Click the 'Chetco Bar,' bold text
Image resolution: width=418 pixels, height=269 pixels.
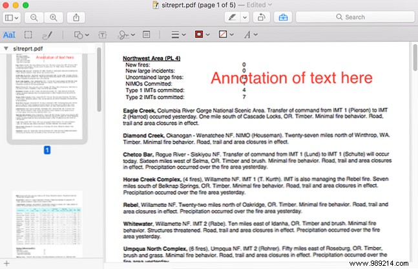[138, 155]
